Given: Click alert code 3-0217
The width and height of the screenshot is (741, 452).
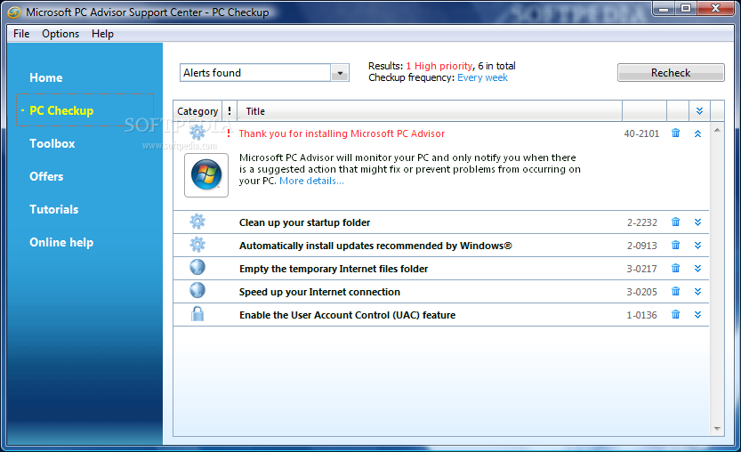Looking at the screenshot, I should [641, 269].
